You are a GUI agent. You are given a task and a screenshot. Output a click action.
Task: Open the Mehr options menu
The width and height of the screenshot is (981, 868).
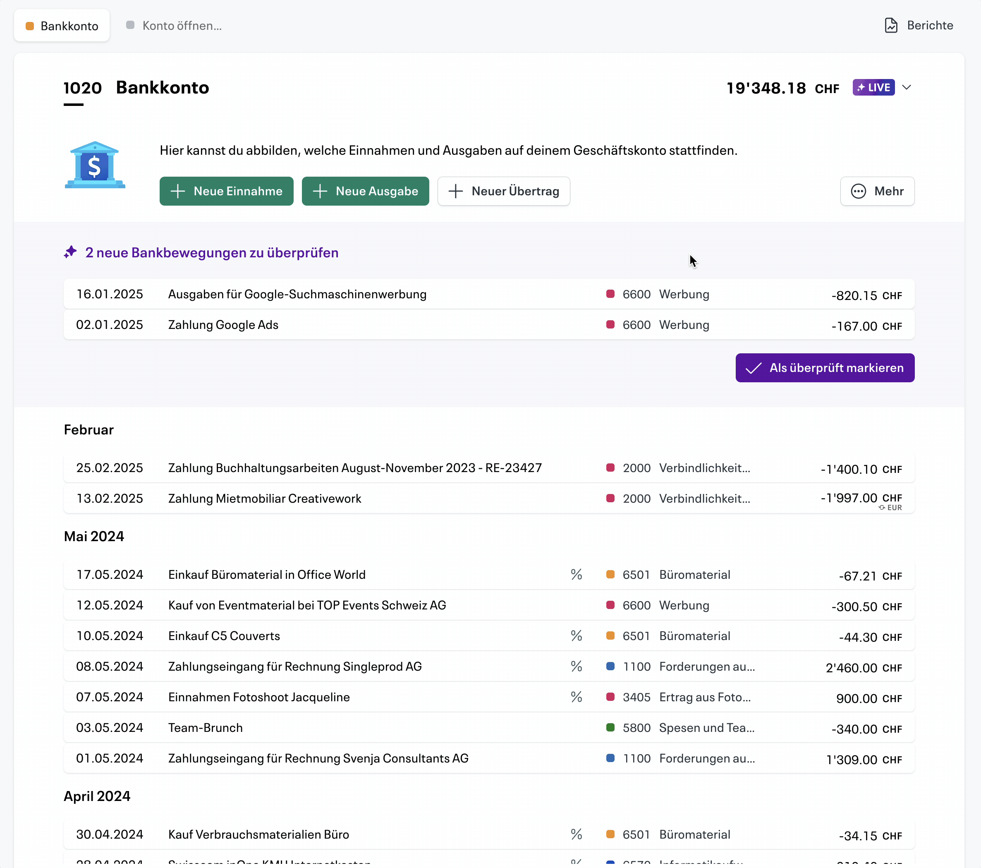click(877, 191)
